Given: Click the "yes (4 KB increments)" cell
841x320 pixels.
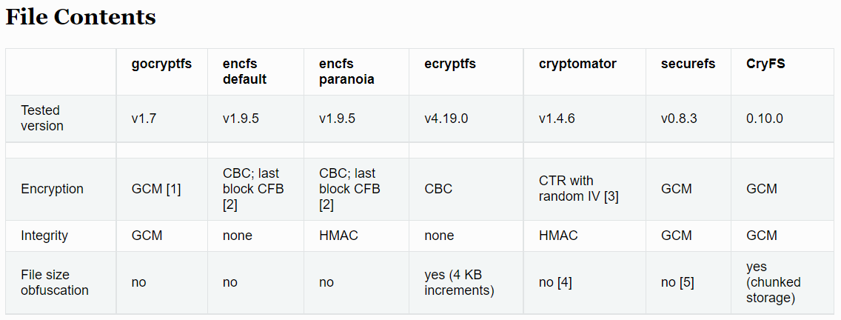Looking at the screenshot, I should coord(458,282).
